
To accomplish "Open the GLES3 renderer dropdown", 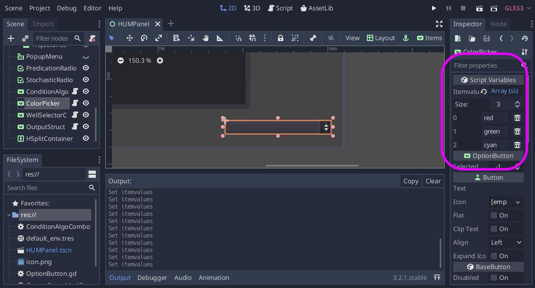I will 517,8.
